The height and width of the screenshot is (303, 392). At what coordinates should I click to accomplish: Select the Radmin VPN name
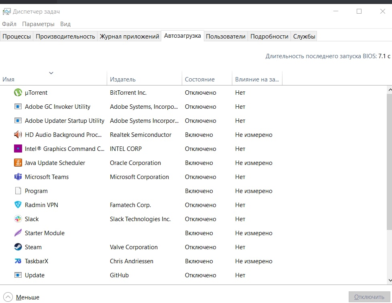[x=41, y=205]
